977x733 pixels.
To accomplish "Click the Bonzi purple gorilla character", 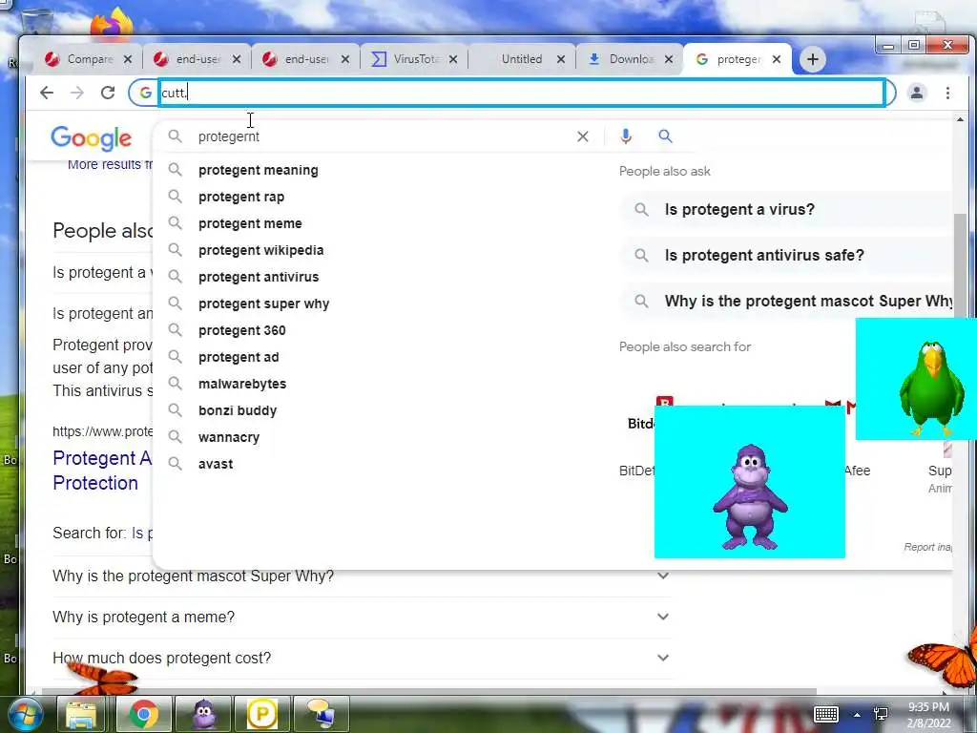I will tap(750, 497).
